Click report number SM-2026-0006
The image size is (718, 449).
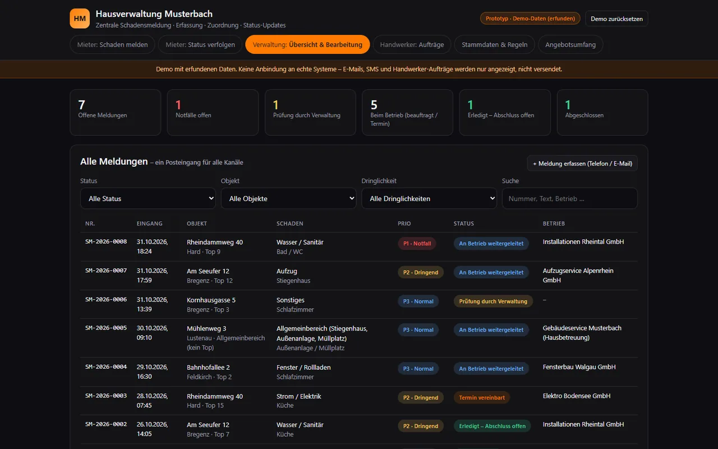(x=106, y=300)
